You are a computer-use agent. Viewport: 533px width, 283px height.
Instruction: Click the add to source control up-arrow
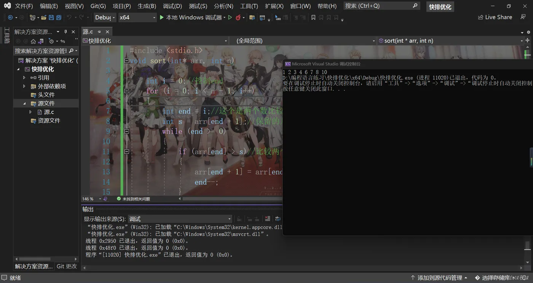(x=413, y=278)
